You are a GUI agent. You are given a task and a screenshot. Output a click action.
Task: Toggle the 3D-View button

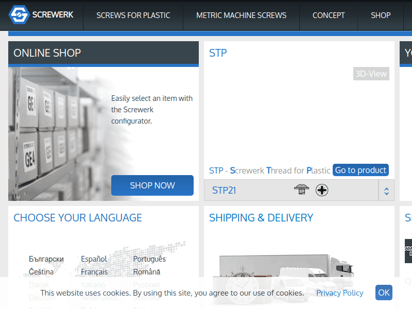tap(371, 74)
